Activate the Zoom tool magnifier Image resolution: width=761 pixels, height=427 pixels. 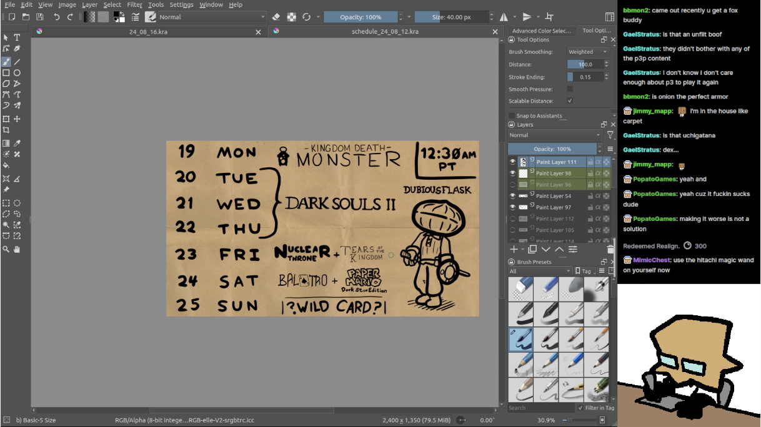click(6, 249)
